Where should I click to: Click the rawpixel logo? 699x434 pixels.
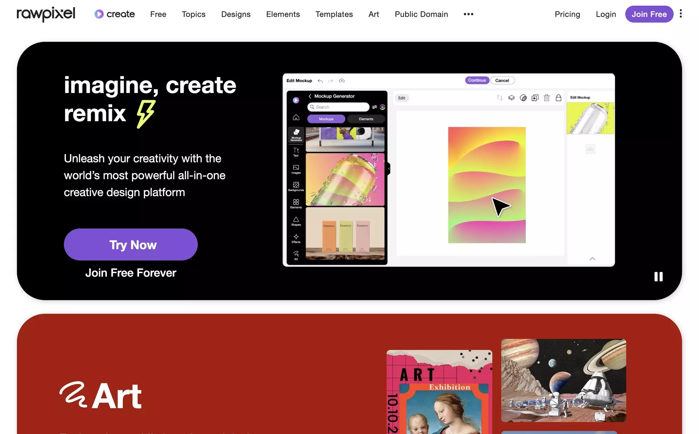(x=46, y=14)
